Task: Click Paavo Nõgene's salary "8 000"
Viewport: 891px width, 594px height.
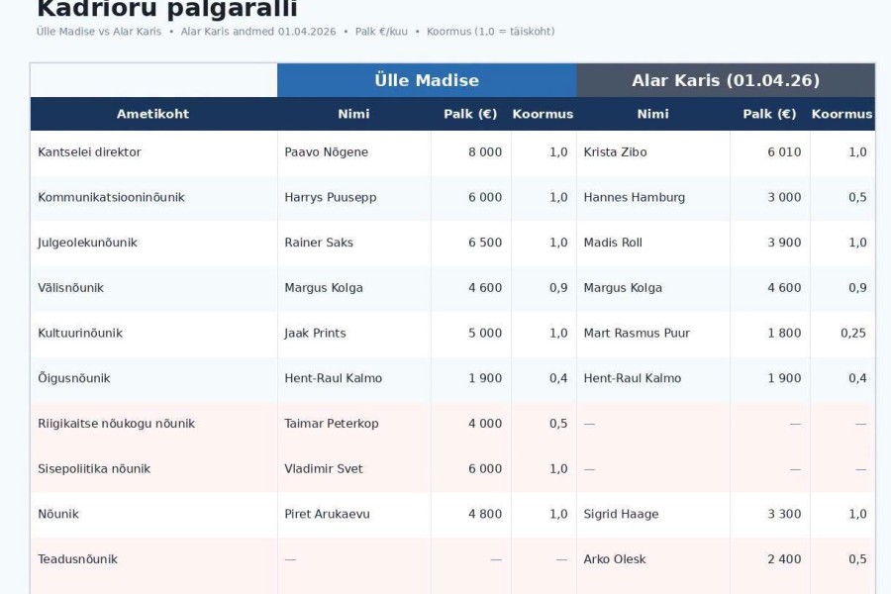Action: click(x=485, y=152)
